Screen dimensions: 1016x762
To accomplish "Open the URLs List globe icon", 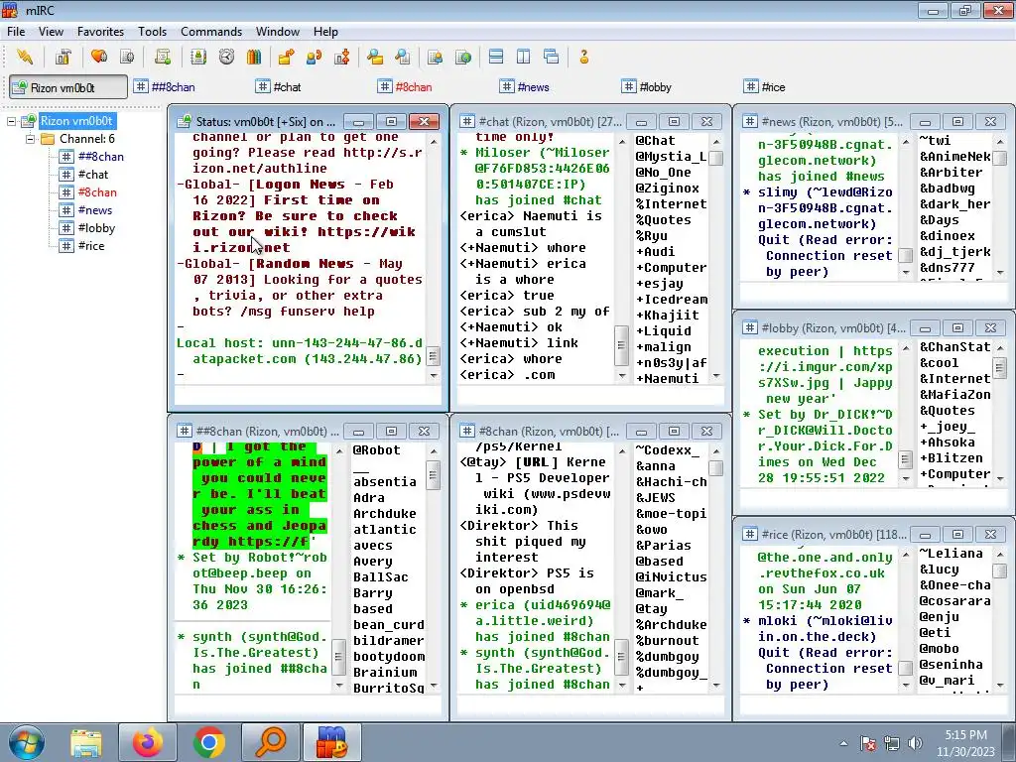I will tap(463, 57).
